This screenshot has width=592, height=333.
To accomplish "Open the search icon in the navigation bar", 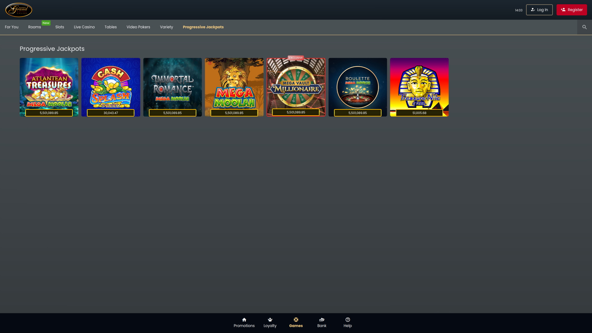I will 584,27.
